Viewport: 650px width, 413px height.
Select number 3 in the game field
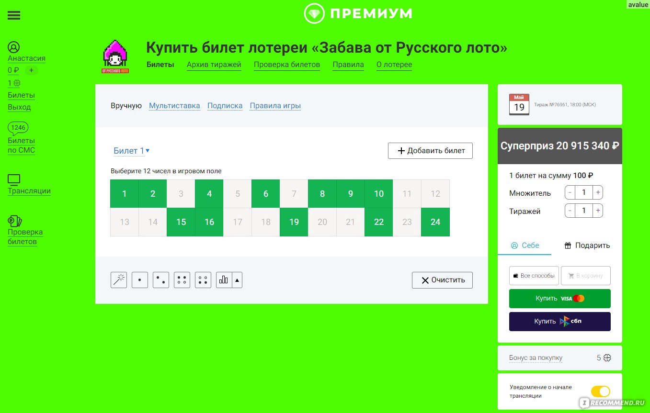(x=181, y=194)
